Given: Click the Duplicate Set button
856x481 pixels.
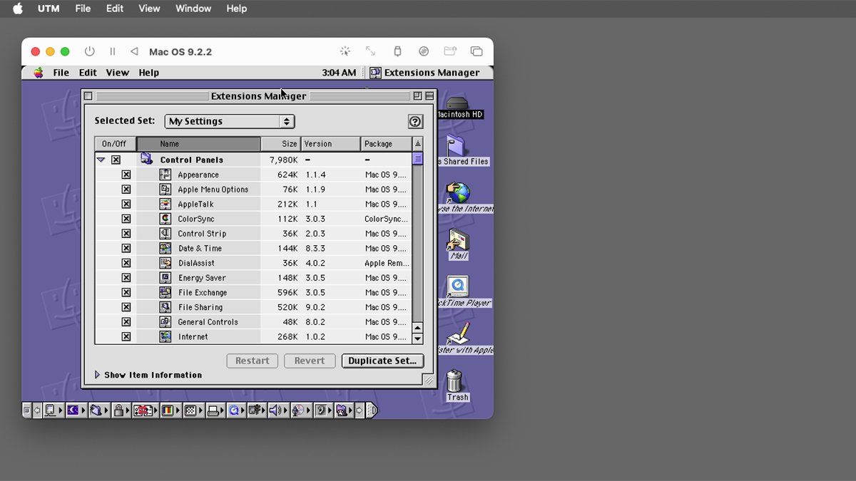Looking at the screenshot, I should click(x=382, y=361).
